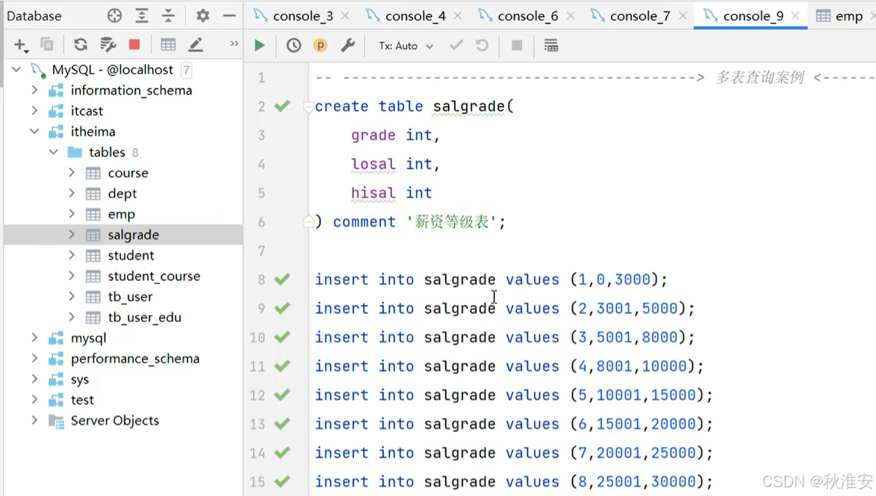
Task: Close the console_3 tab
Action: coord(345,15)
